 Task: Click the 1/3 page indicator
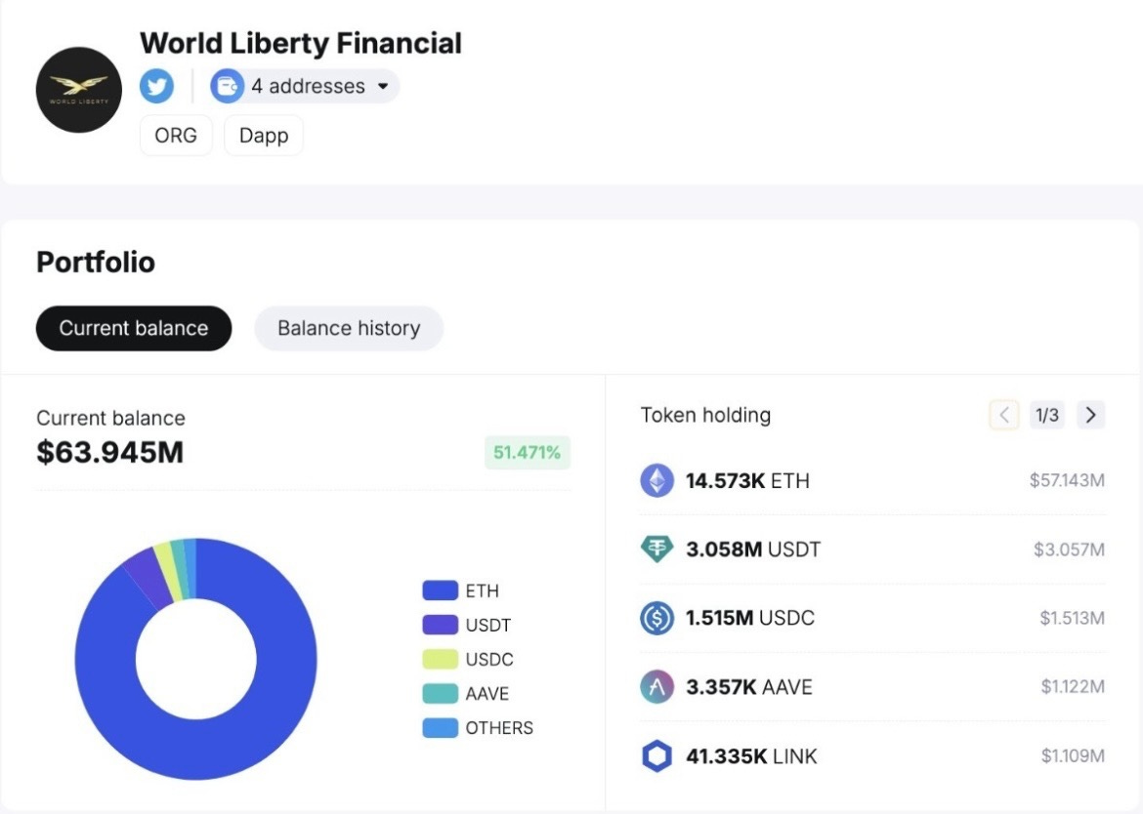1047,415
